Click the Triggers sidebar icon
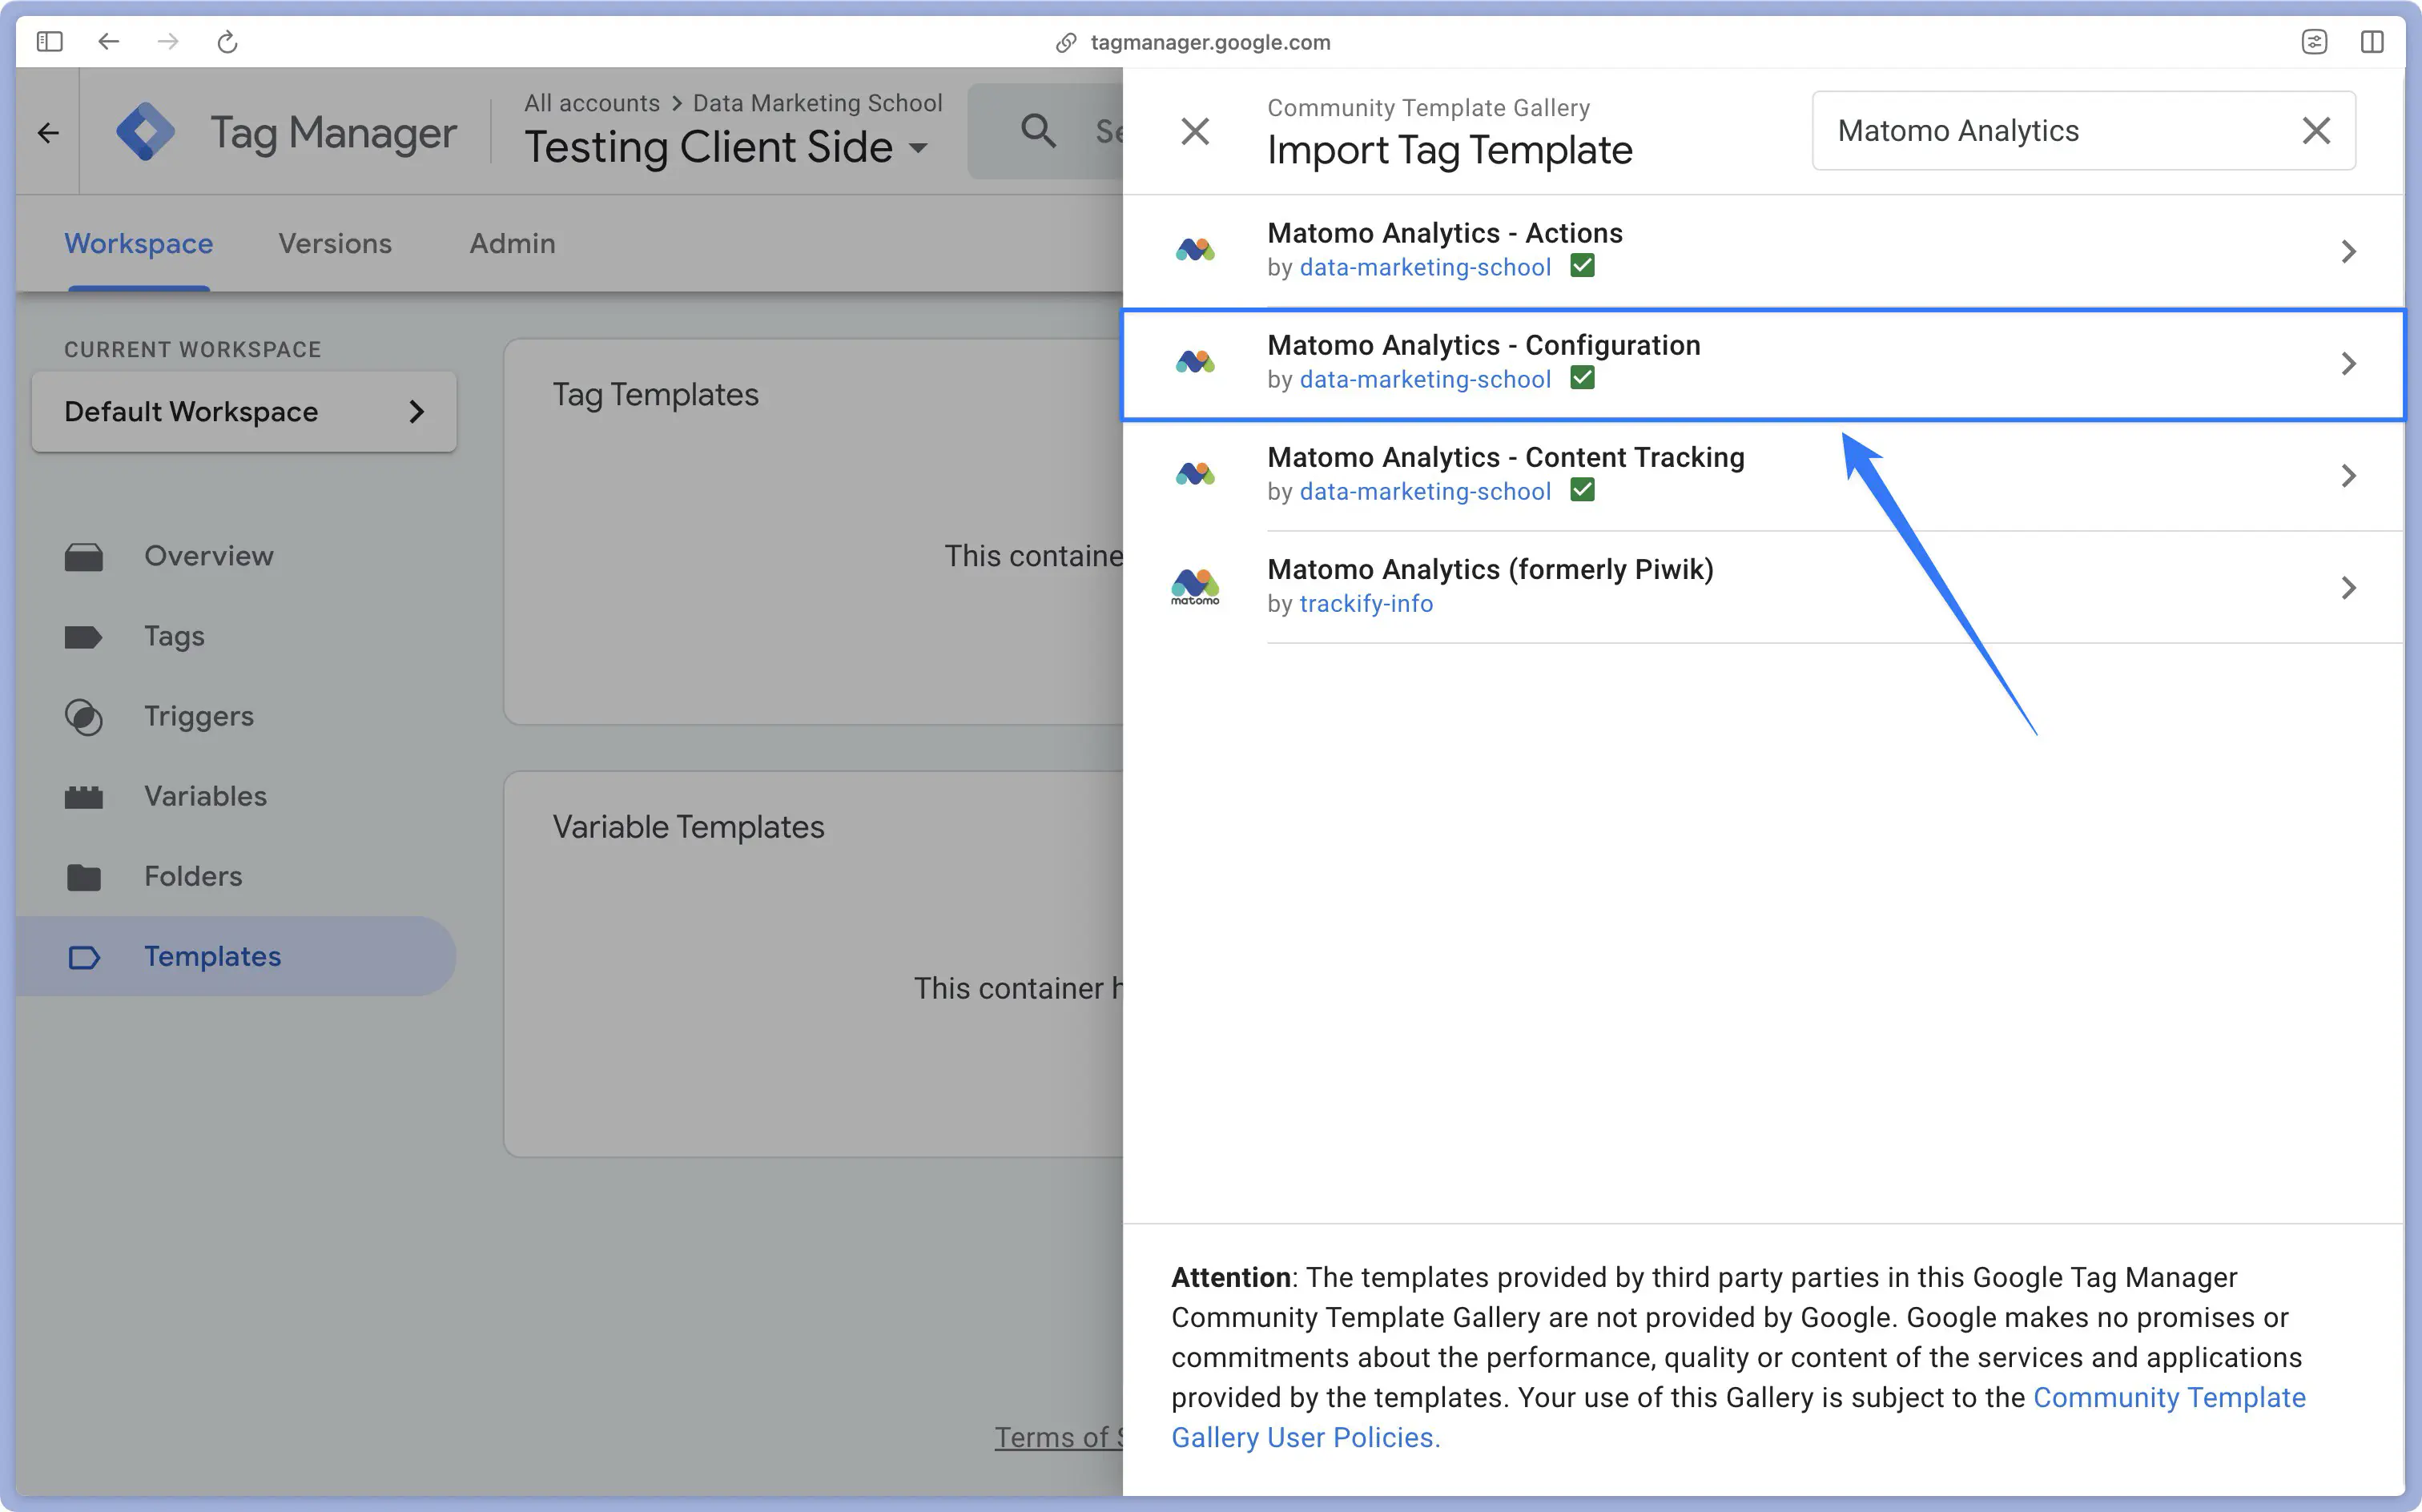This screenshot has width=2422, height=1512. pos(84,717)
